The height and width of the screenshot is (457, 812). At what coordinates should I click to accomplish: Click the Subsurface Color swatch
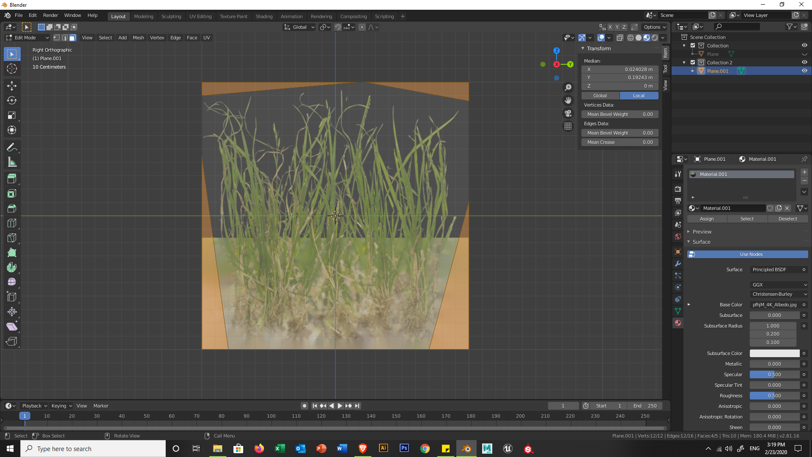(x=774, y=353)
